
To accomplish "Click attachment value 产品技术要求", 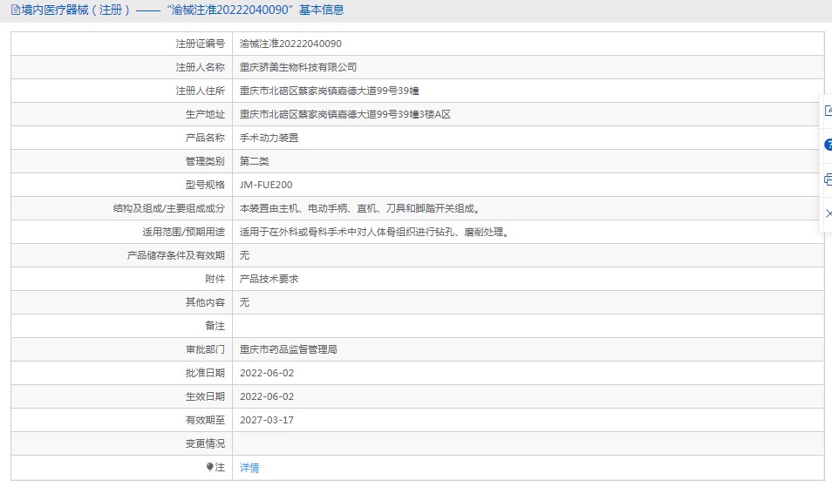I will point(269,279).
